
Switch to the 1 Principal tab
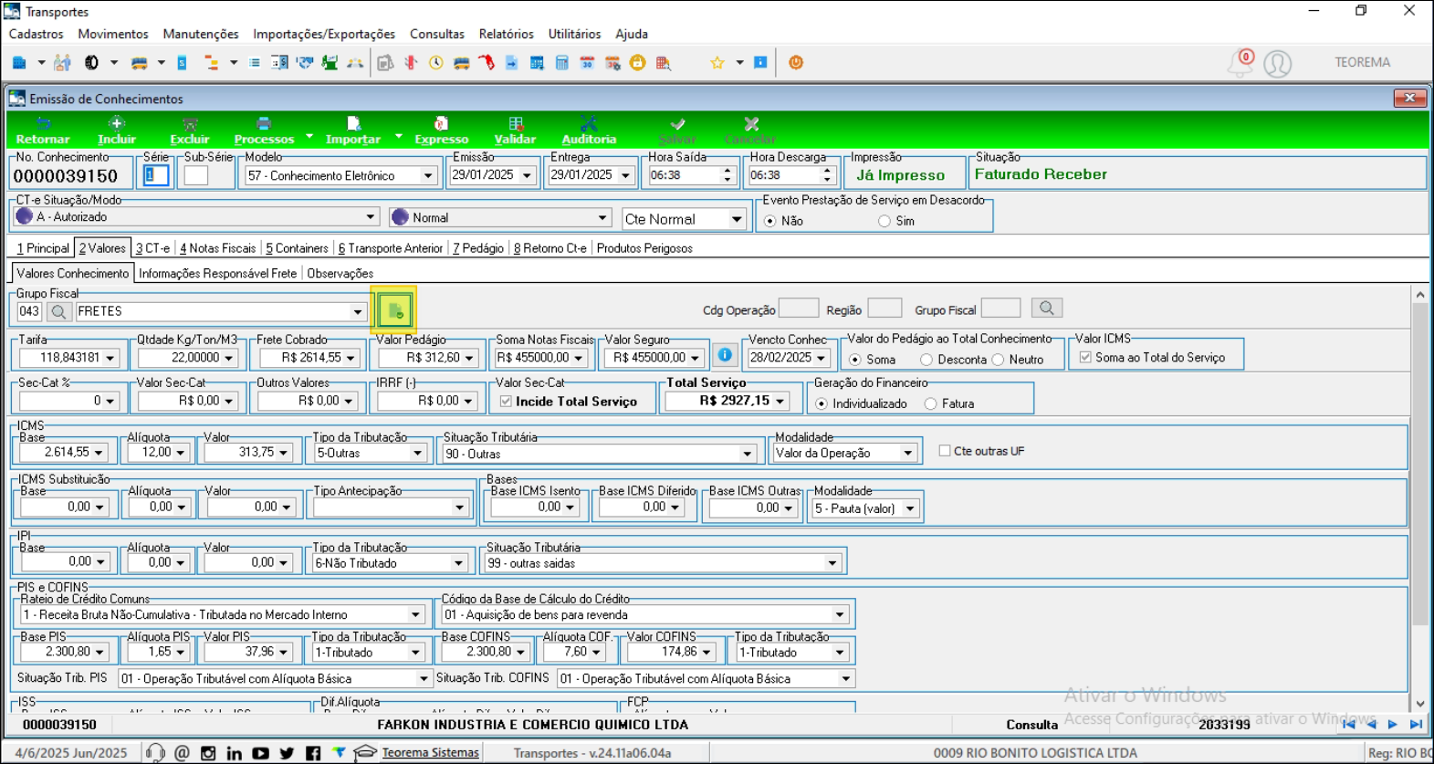pos(43,248)
